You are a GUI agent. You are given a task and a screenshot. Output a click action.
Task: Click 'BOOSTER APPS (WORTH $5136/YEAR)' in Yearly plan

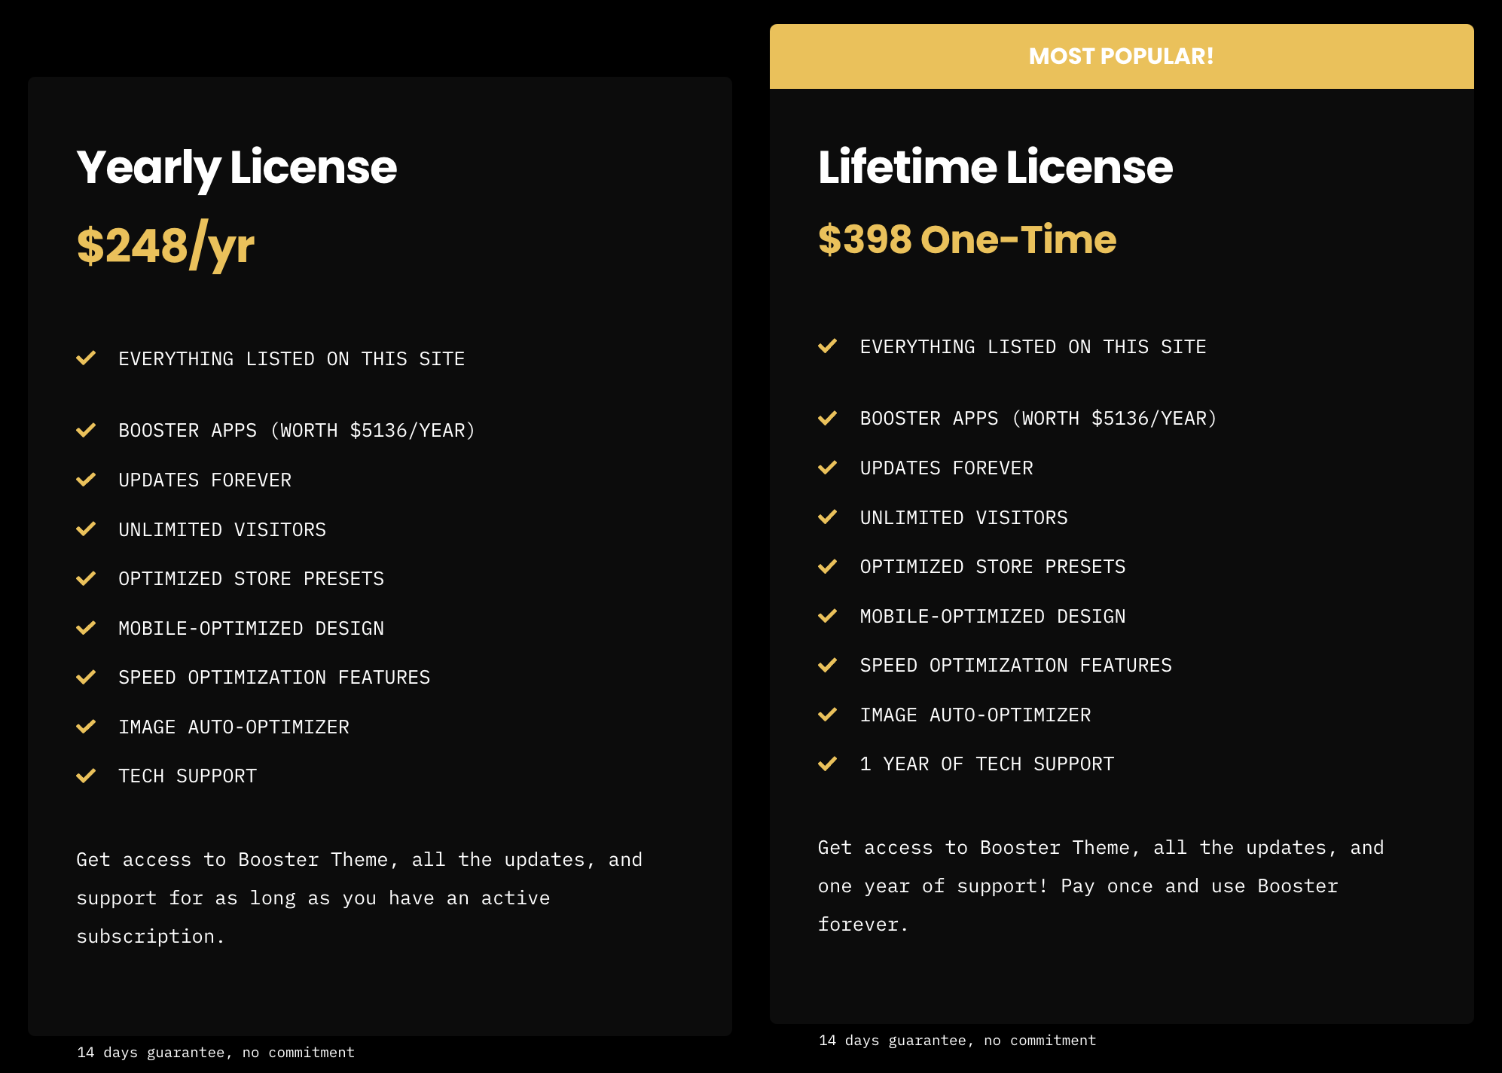[297, 431]
